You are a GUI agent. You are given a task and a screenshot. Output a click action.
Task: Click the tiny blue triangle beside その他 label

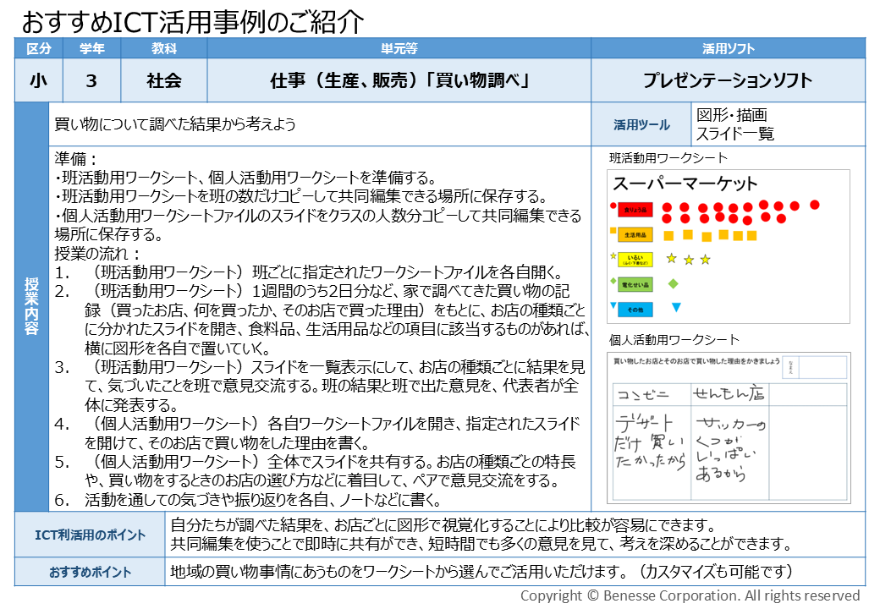[613, 304]
